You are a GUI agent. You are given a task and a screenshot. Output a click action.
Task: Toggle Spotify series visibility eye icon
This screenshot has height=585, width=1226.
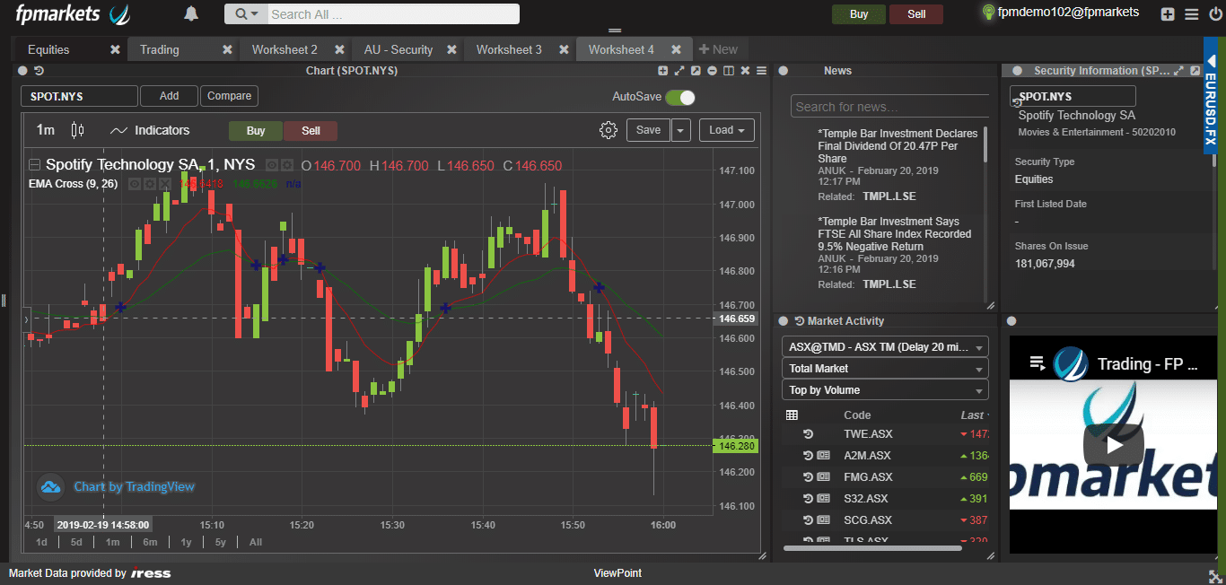tap(271, 165)
